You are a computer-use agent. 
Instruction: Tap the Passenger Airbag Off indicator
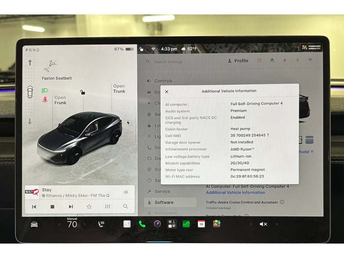click(x=311, y=47)
